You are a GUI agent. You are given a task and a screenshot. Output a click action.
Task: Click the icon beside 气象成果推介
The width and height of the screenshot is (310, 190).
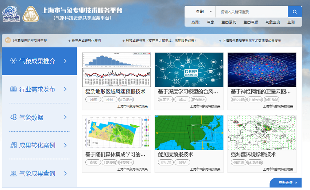tap(13, 61)
